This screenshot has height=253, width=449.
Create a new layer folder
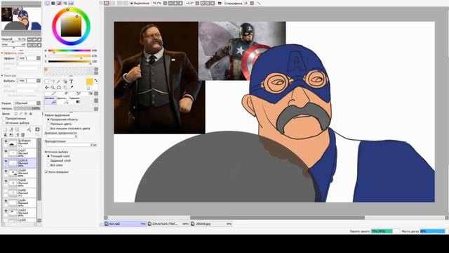17,129
